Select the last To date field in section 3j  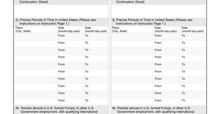193,102
